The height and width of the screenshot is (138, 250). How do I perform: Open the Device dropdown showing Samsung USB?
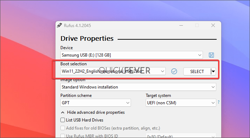click(132, 55)
